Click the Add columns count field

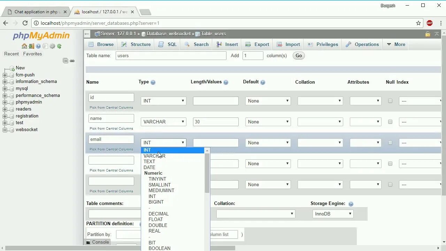[x=253, y=55]
